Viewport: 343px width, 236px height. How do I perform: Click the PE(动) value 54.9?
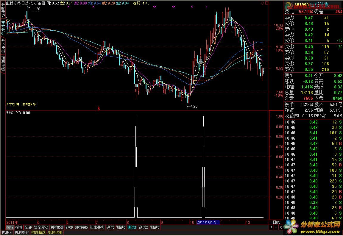point(338,116)
